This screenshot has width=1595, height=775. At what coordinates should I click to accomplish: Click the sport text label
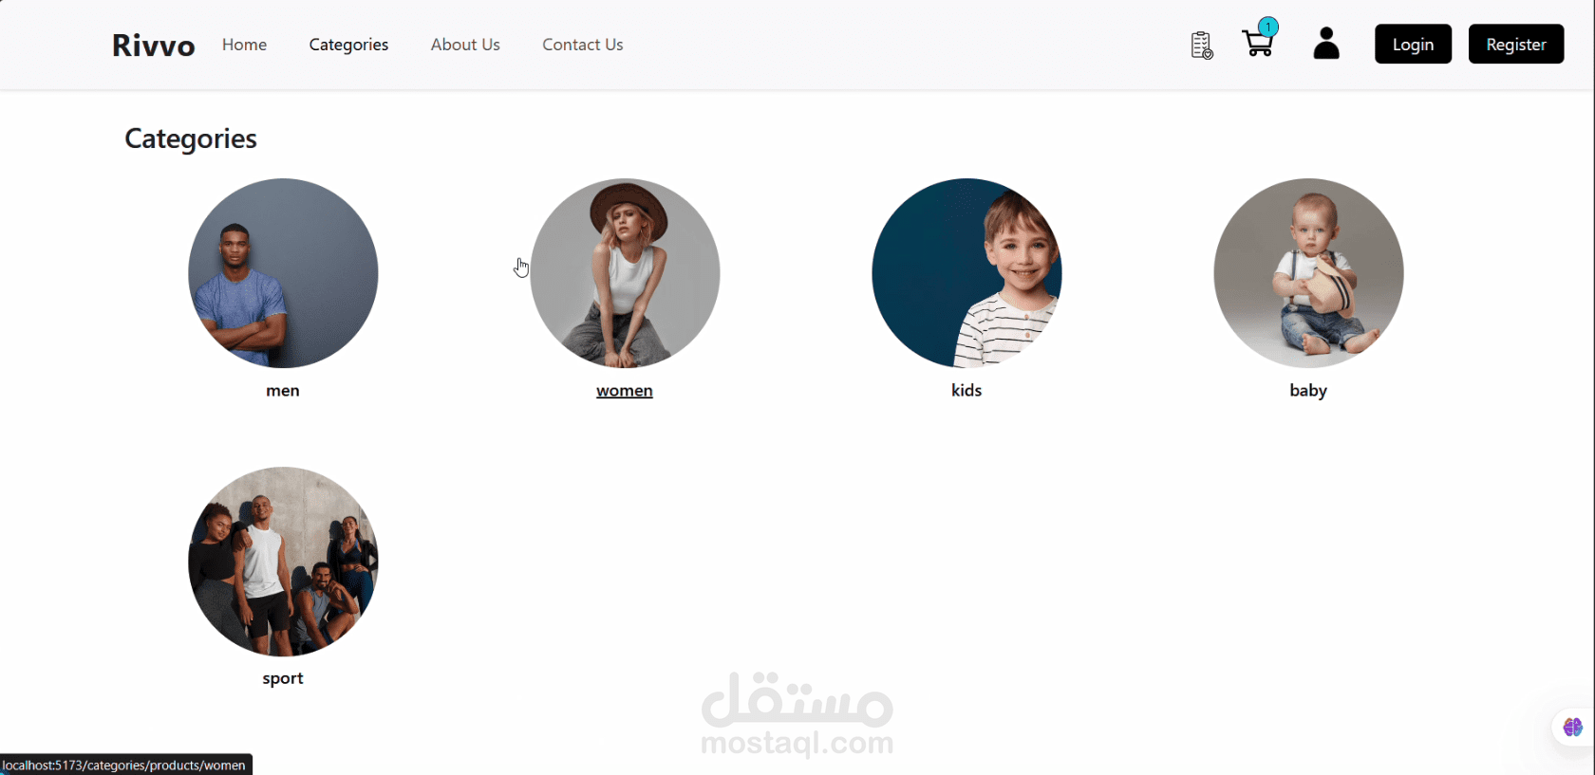(x=283, y=679)
